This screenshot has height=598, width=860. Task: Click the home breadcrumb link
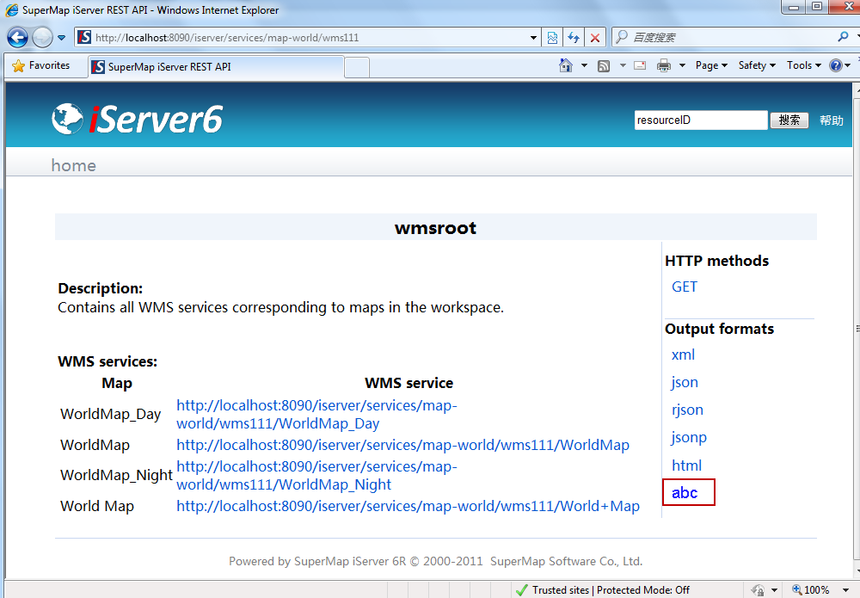[73, 165]
